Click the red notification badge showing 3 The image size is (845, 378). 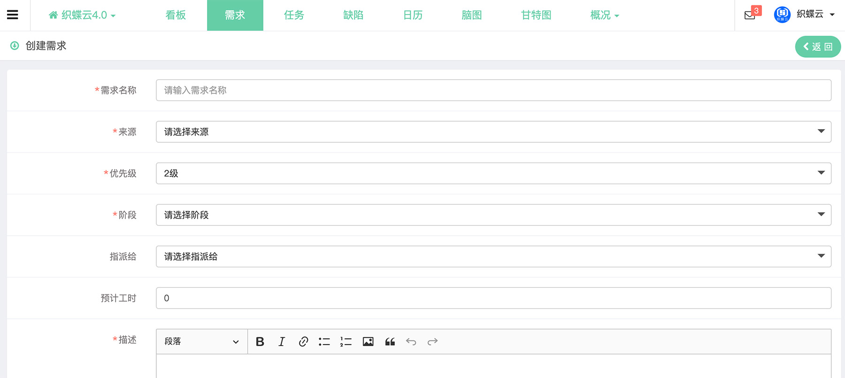pyautogui.click(x=756, y=10)
